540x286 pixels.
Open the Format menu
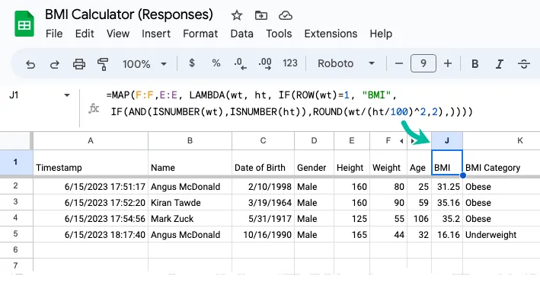[200, 34]
